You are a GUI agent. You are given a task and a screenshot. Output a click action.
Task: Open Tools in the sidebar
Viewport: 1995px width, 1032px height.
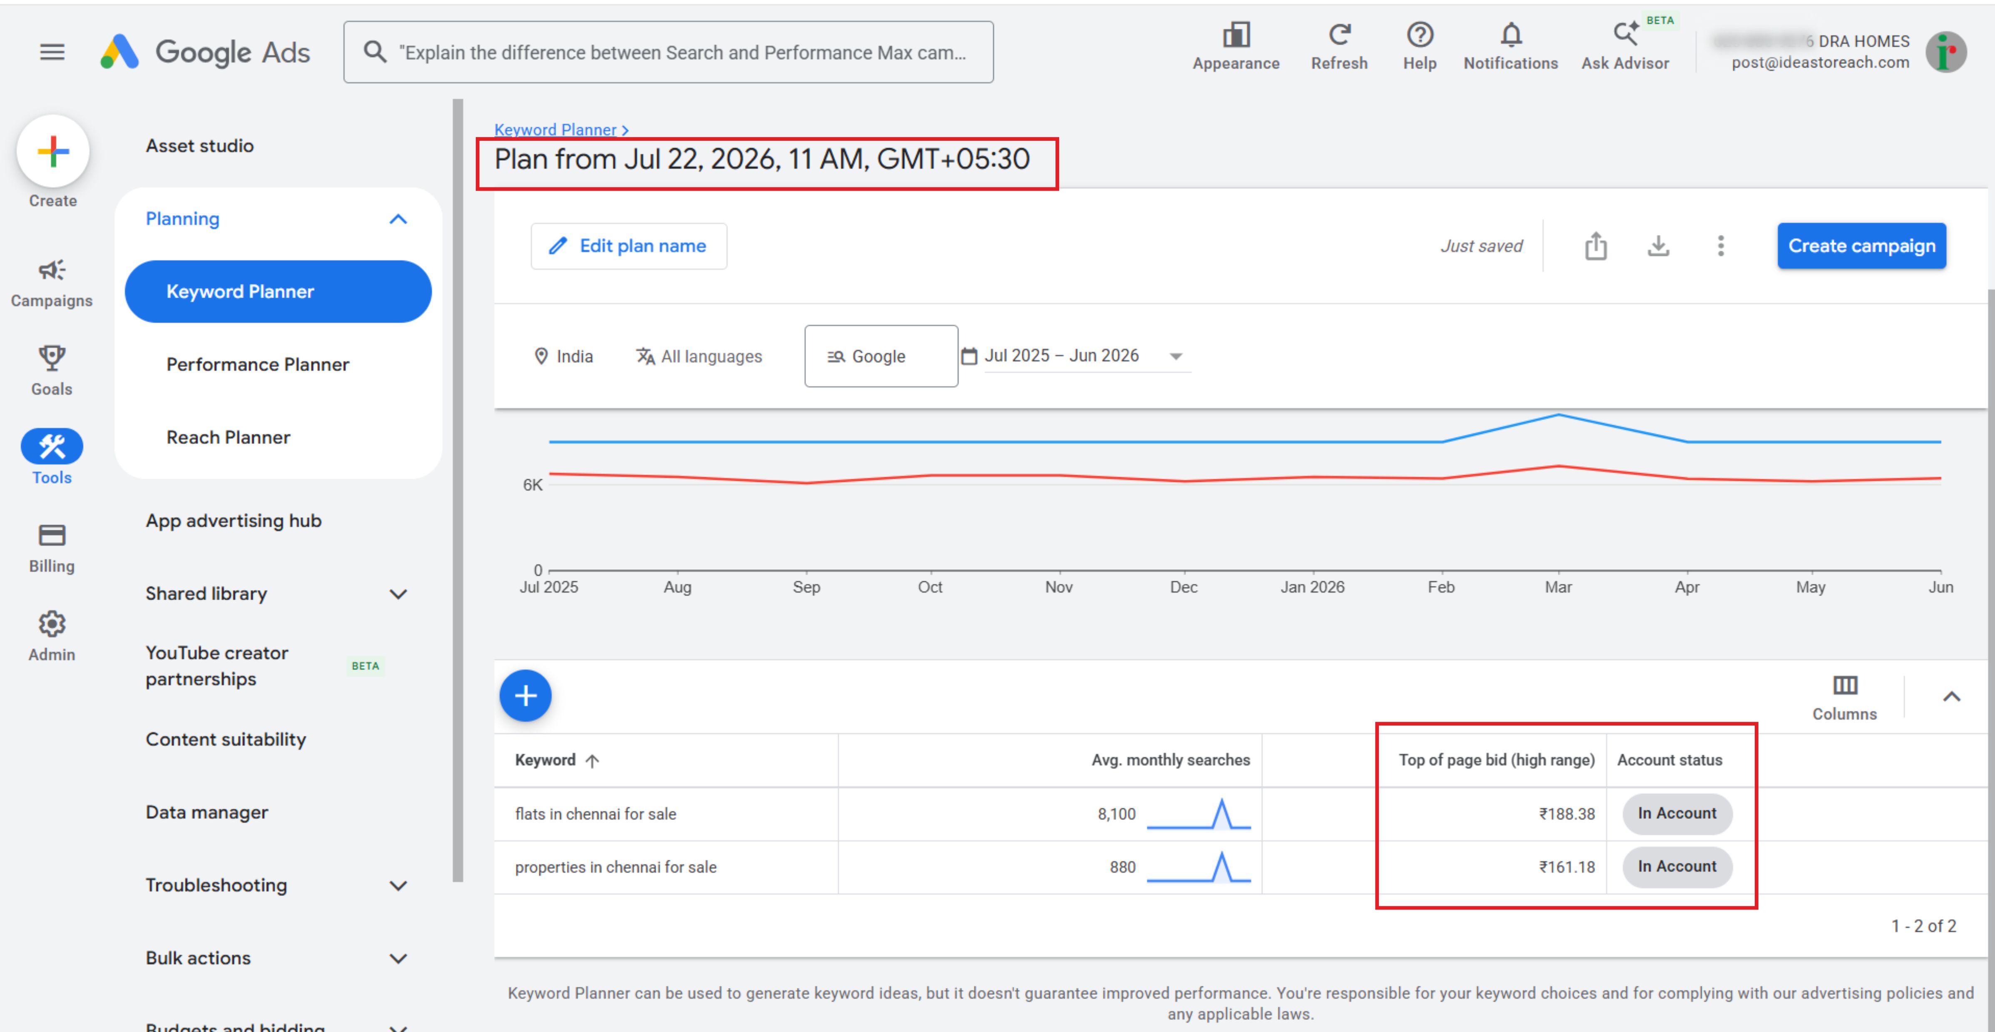tap(52, 457)
